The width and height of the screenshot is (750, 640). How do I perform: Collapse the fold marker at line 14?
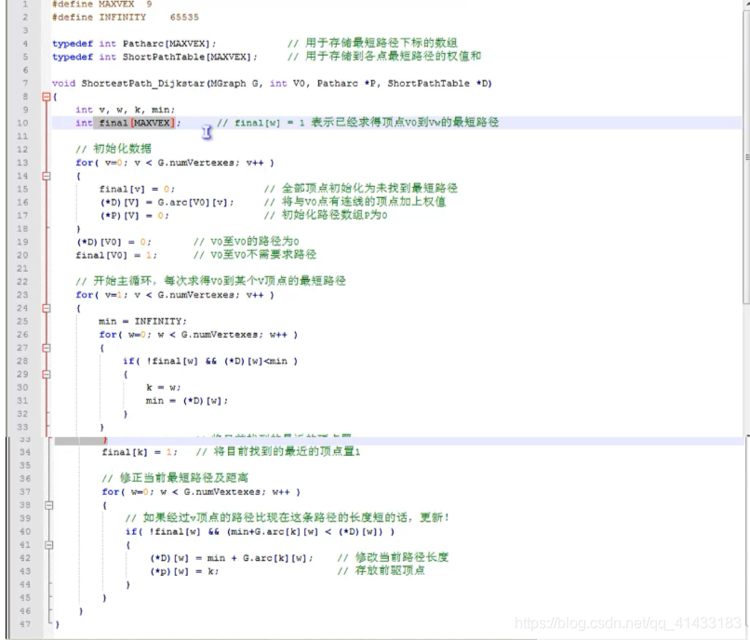(x=47, y=176)
